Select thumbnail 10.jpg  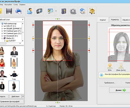(14, 52)
